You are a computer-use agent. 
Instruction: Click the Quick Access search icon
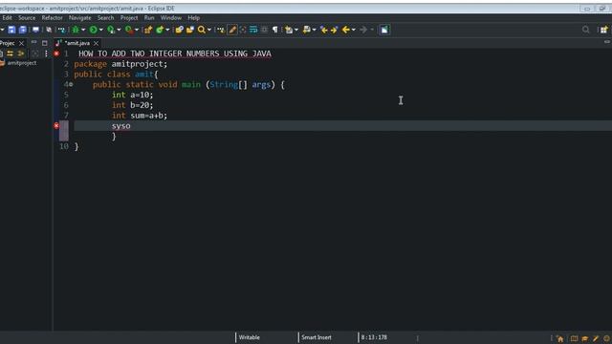586,30
